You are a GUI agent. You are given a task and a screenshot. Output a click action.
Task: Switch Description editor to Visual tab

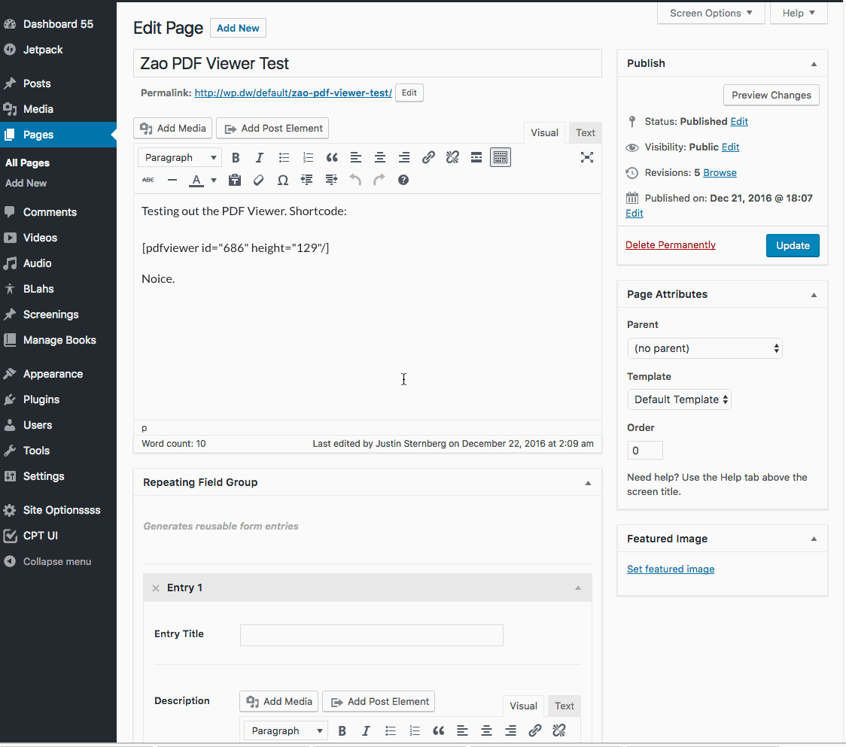523,706
